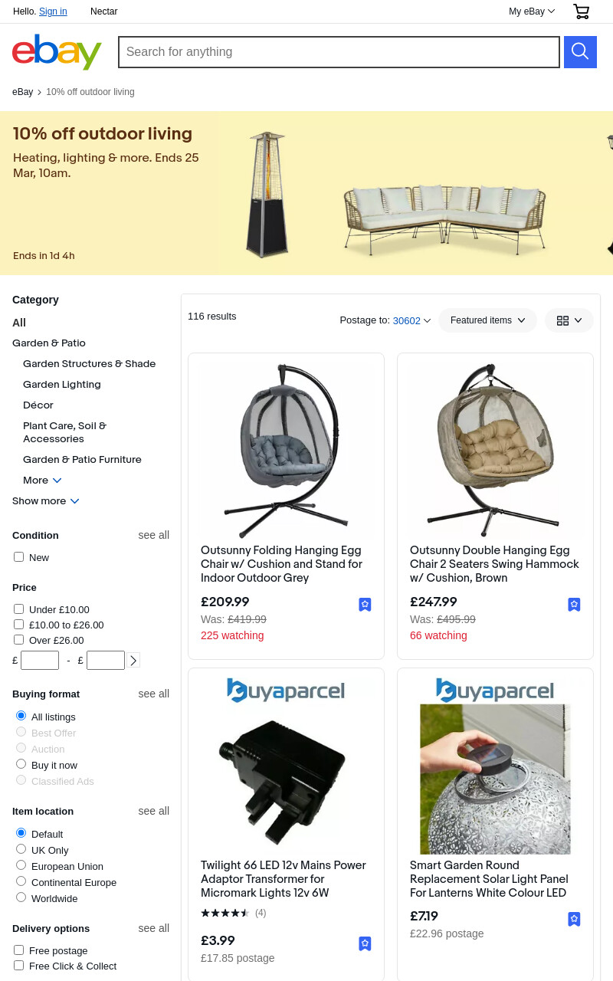Go to the eBay logo homepage

point(57,51)
